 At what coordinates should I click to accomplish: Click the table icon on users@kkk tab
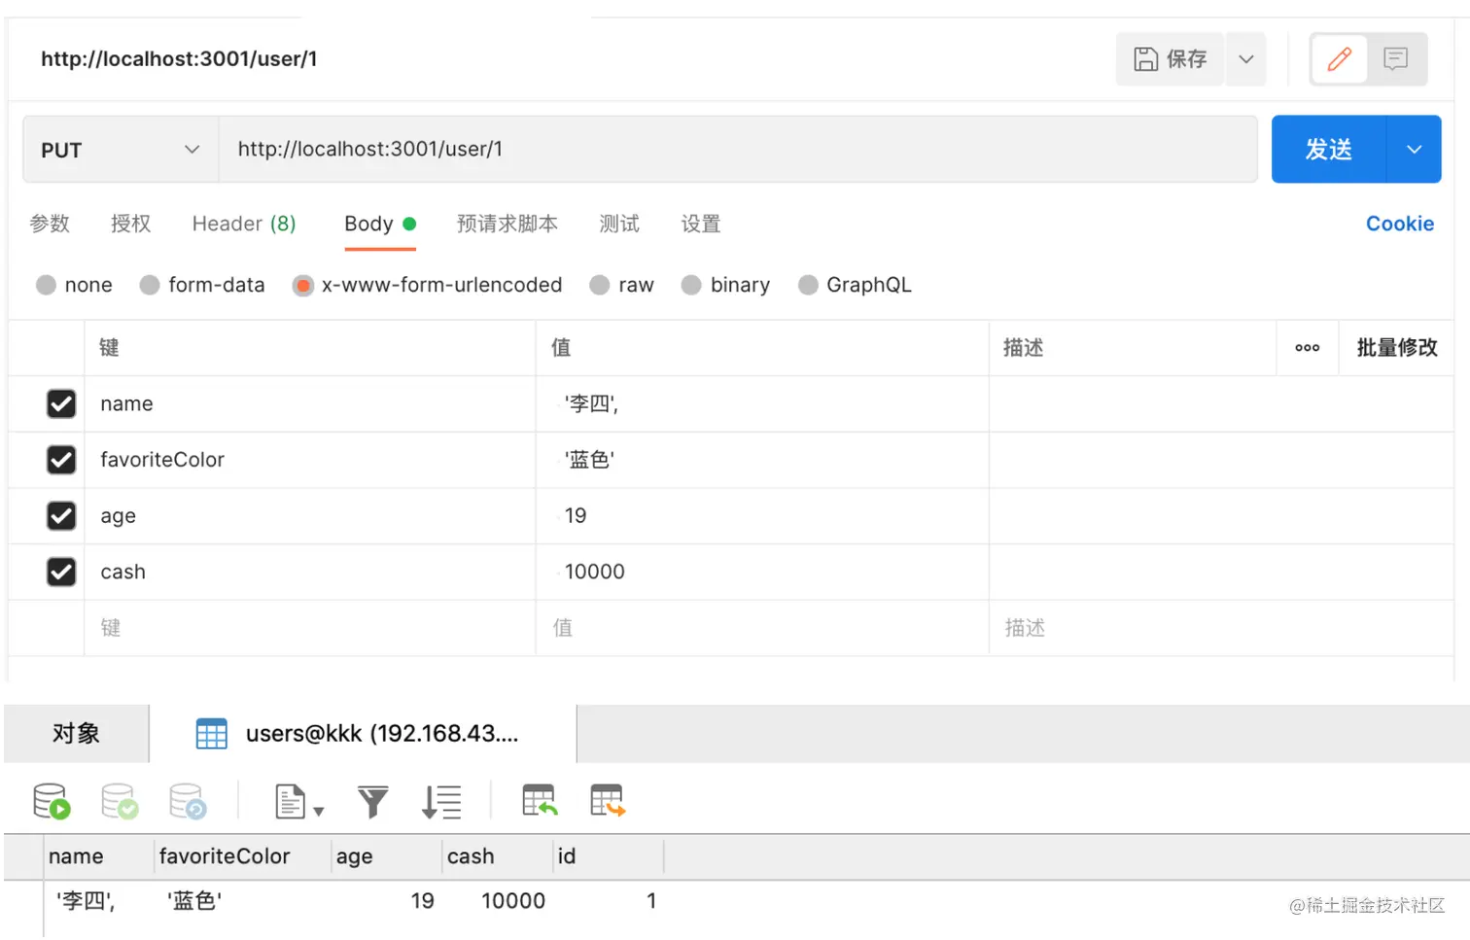[212, 734]
